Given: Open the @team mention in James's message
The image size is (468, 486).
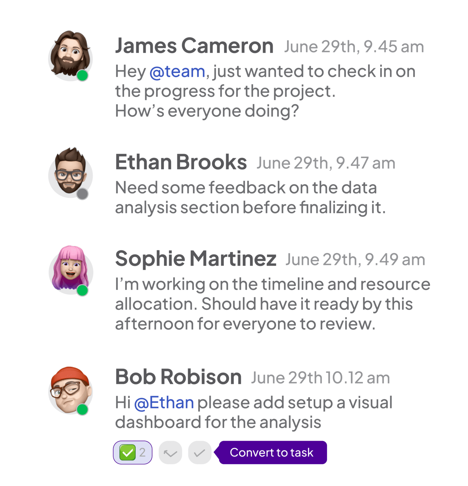Looking at the screenshot, I should coord(177,71).
